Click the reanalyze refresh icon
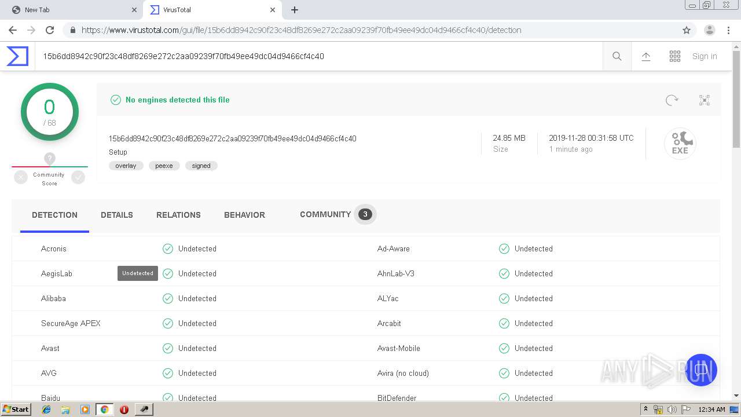The width and height of the screenshot is (741, 417). click(x=672, y=100)
